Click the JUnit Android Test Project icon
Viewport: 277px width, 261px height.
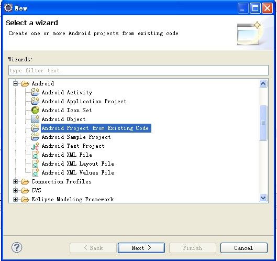pos(35,146)
